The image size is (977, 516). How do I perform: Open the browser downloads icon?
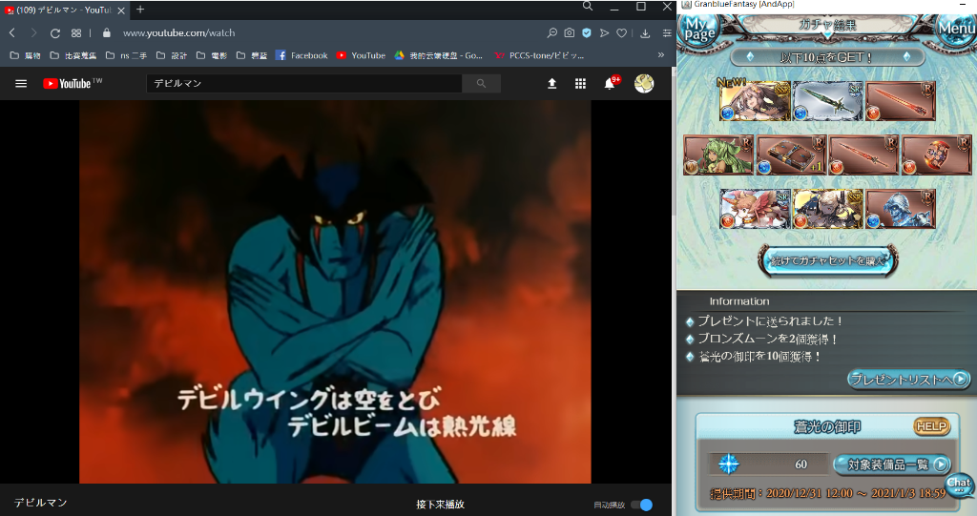point(645,33)
